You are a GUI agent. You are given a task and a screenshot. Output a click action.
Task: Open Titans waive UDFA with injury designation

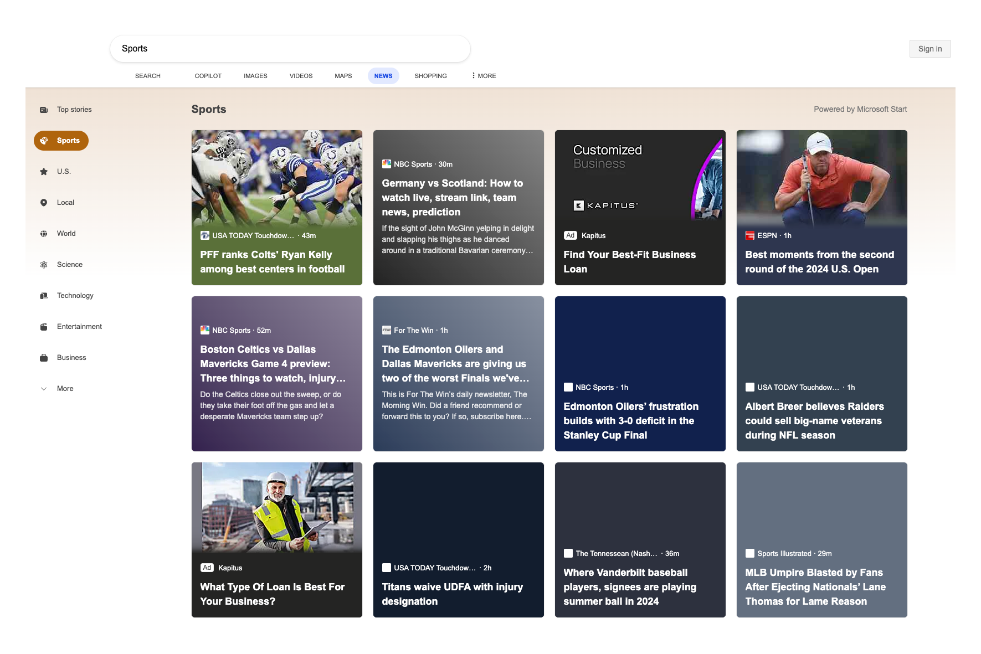(x=452, y=594)
